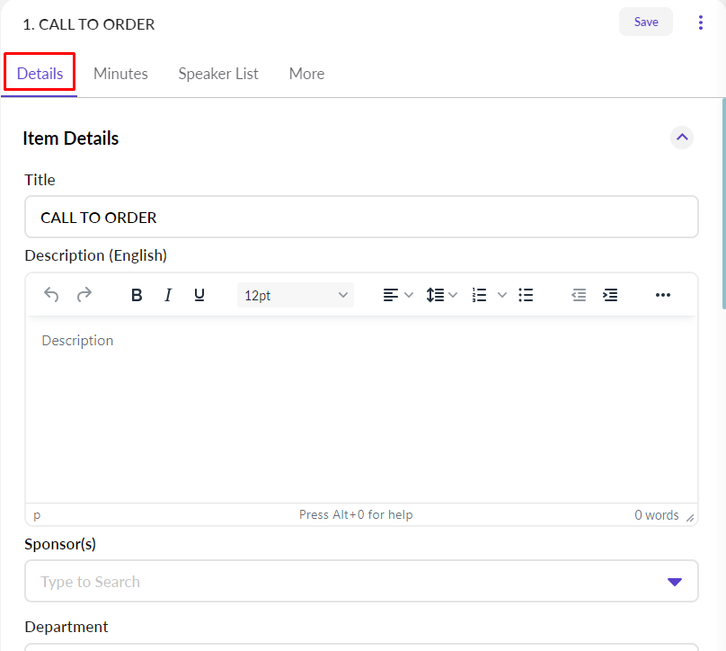This screenshot has width=726, height=651.
Task: Toggle bold formatting in description editor
Action: 137,295
